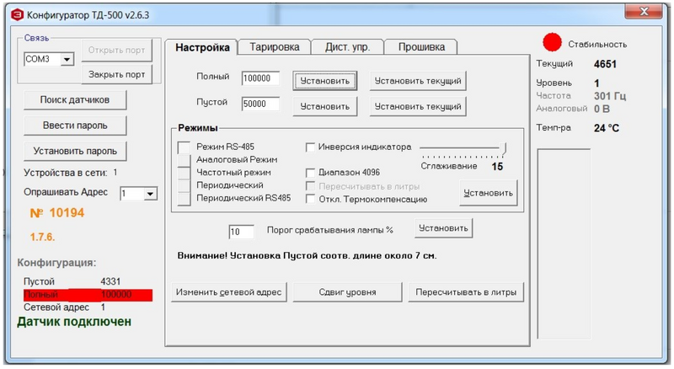
Task: Open the Дист. упр. tab
Action: (x=347, y=47)
